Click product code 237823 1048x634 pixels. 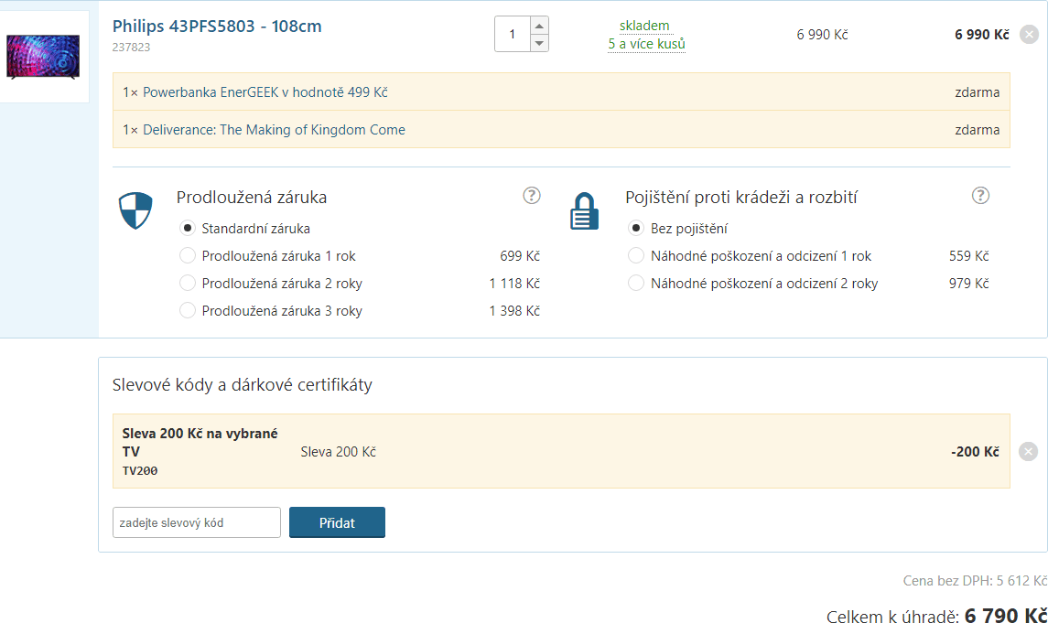point(131,48)
